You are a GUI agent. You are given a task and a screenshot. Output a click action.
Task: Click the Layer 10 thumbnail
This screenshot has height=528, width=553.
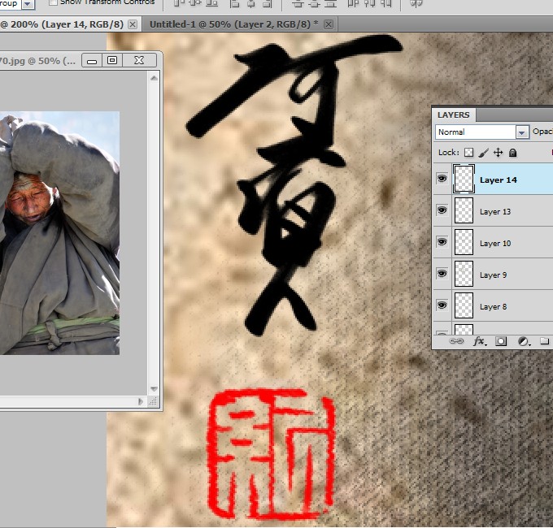[464, 242]
